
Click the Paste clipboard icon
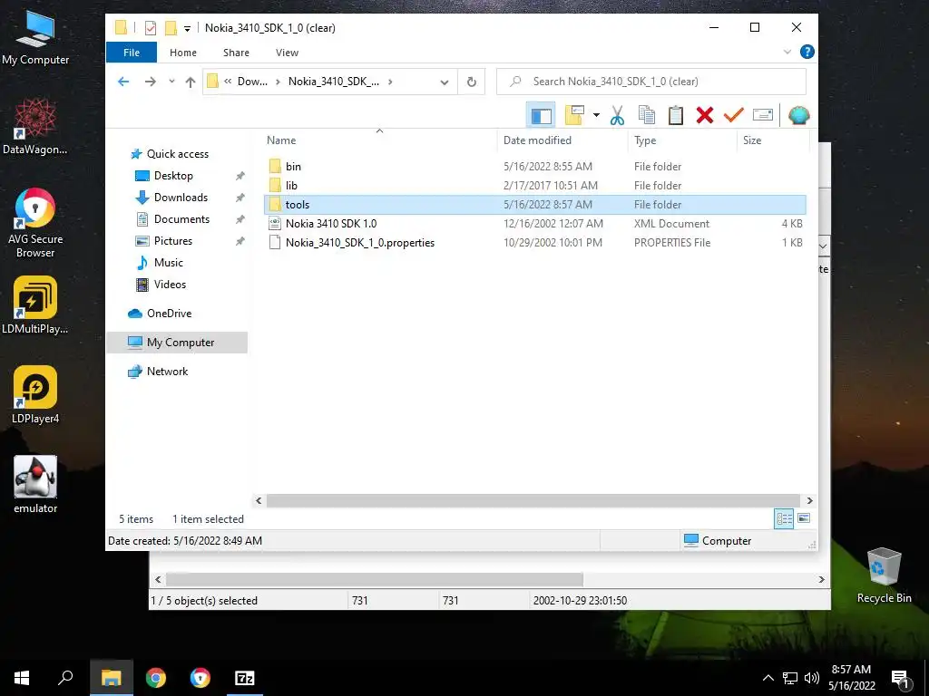pyautogui.click(x=675, y=115)
